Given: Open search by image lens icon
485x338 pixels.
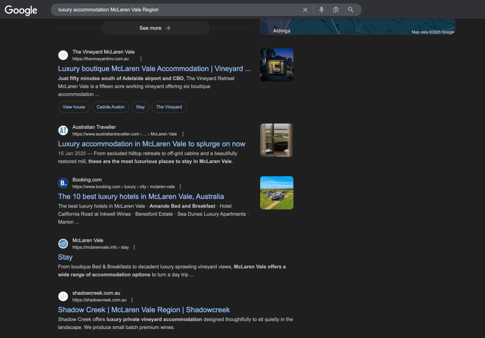Looking at the screenshot, I should point(336,10).
